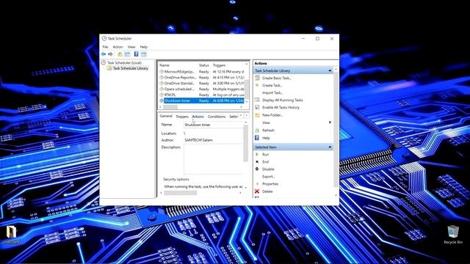
Task: Collapse the Task Scheduler Library actions section
Action: [x=330, y=70]
